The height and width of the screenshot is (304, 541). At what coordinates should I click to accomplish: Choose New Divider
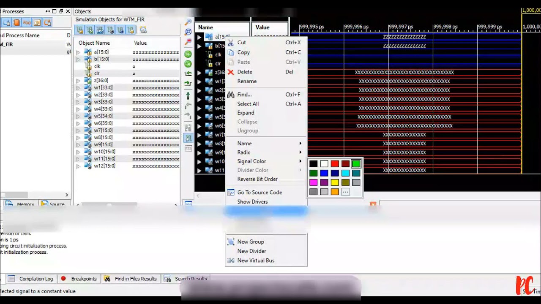click(266, 251)
